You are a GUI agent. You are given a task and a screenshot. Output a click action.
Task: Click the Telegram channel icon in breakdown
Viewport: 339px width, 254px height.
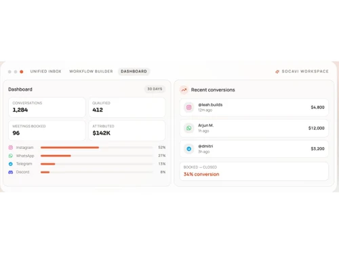[11, 164]
